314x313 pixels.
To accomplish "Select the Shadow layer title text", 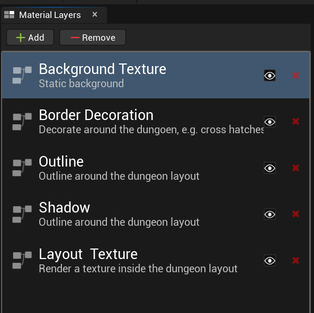I will [x=64, y=207].
